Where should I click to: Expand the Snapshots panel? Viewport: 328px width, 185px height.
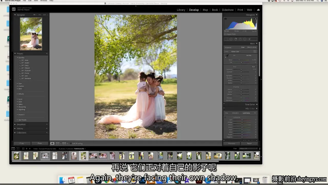click(x=15, y=124)
